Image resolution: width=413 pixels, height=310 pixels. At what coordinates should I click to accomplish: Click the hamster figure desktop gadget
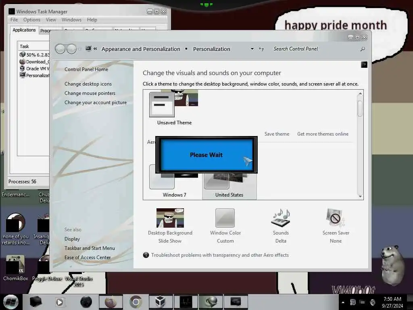click(393, 265)
